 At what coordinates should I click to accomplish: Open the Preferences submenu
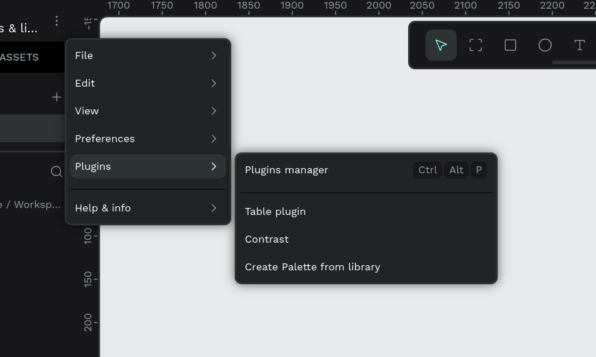147,139
